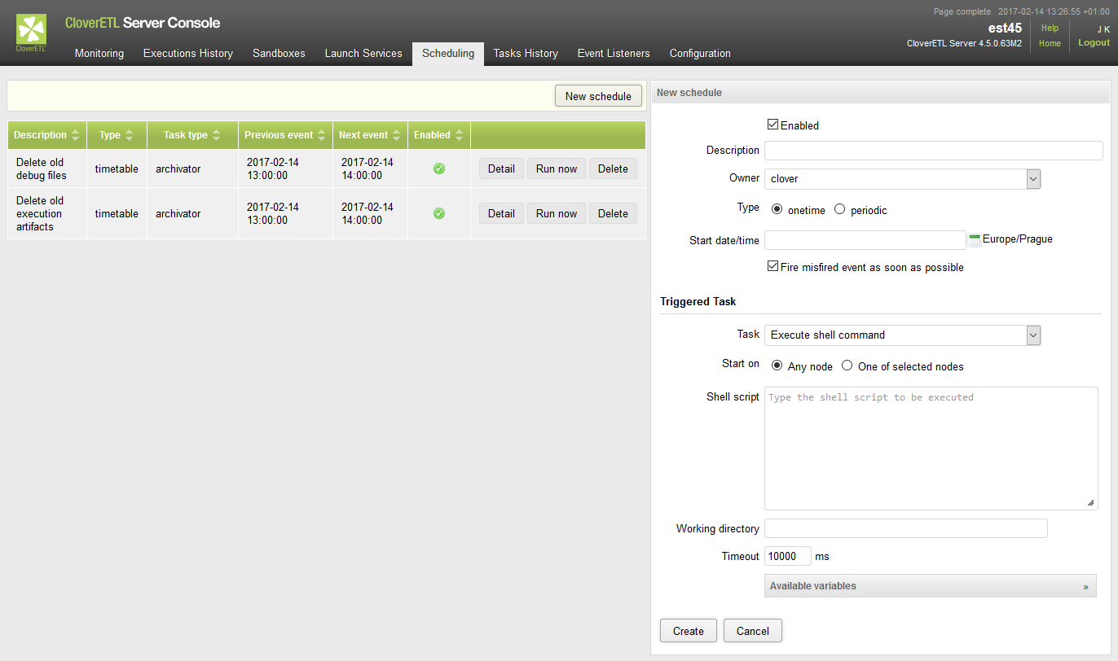The height and width of the screenshot is (661, 1118).
Task: Go to the Configuration tab
Action: 700,54
